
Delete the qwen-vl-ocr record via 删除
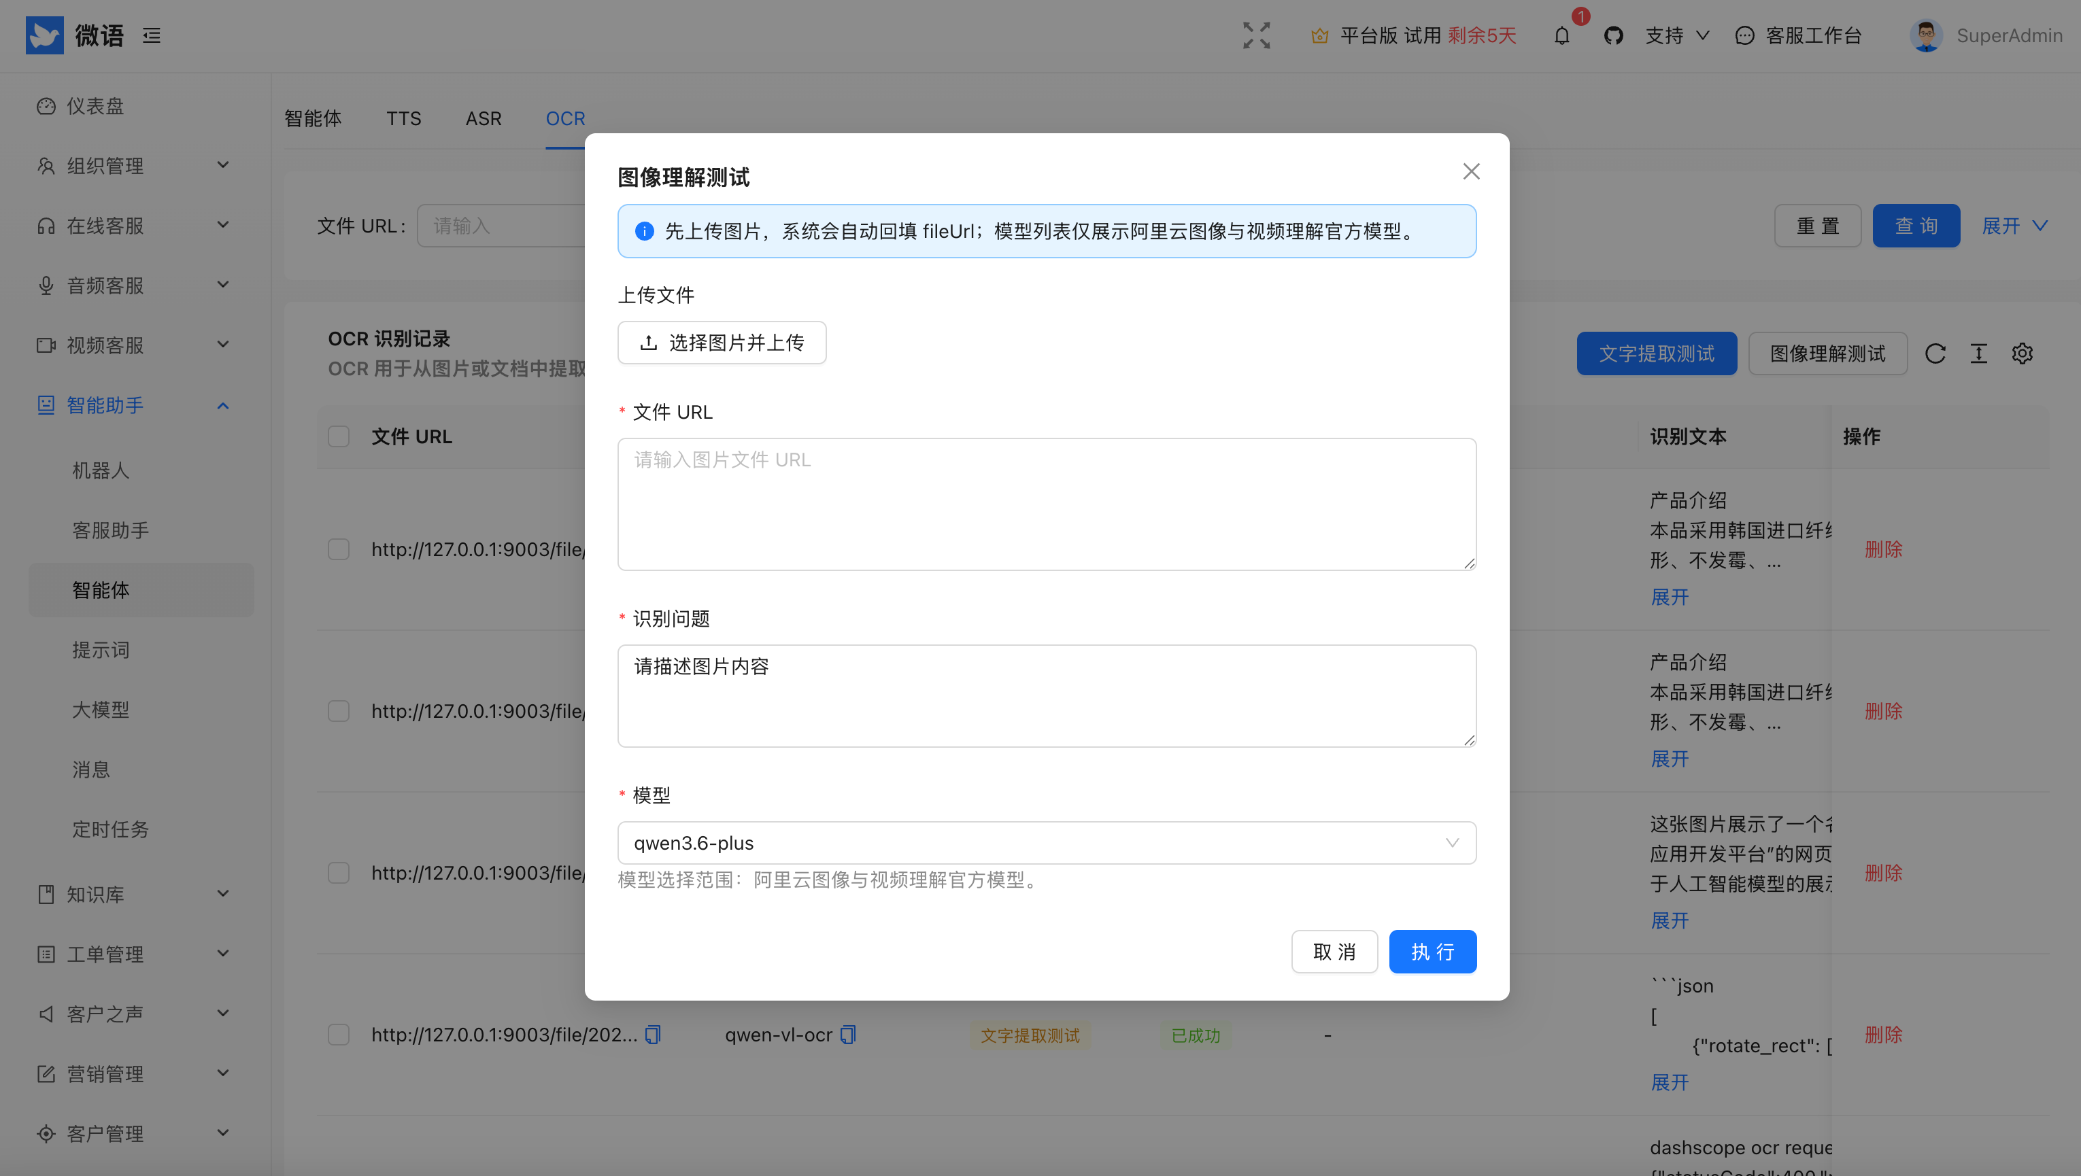pyautogui.click(x=1883, y=1035)
